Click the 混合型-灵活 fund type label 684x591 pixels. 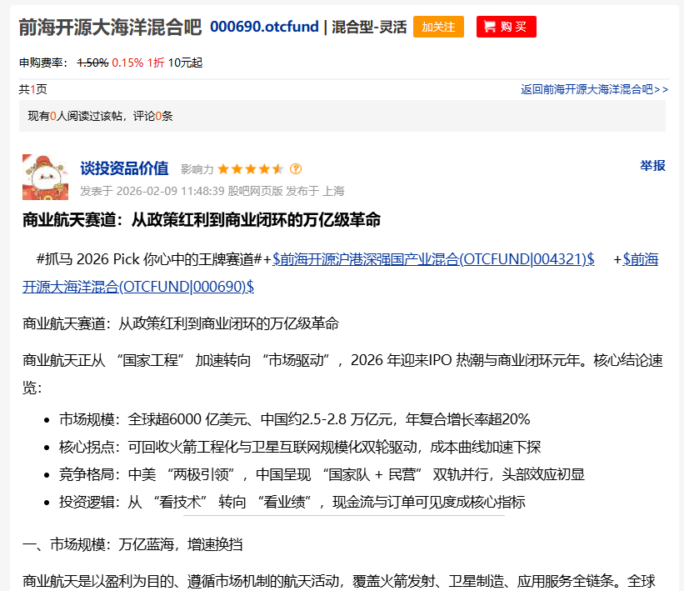coord(369,27)
